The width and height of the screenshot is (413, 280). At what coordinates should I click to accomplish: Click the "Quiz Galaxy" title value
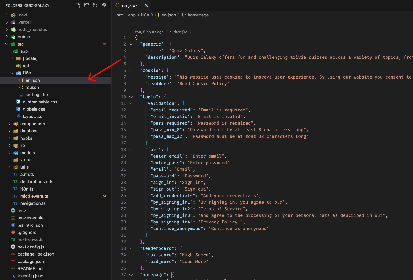click(186, 51)
